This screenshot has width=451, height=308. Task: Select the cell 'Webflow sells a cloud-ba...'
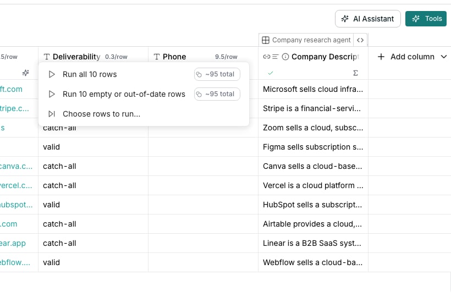[x=313, y=262]
